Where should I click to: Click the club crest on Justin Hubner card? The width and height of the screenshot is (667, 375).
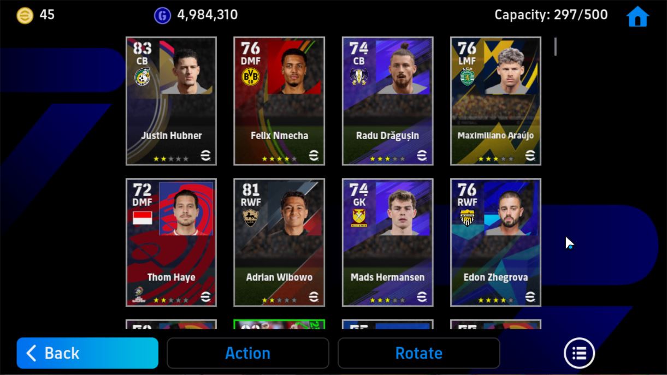point(142,76)
